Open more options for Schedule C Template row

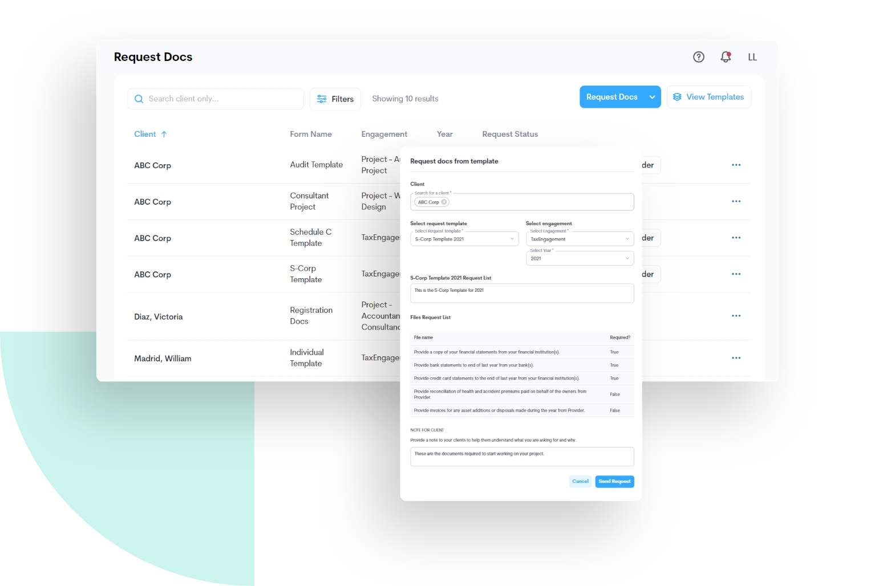click(x=736, y=238)
